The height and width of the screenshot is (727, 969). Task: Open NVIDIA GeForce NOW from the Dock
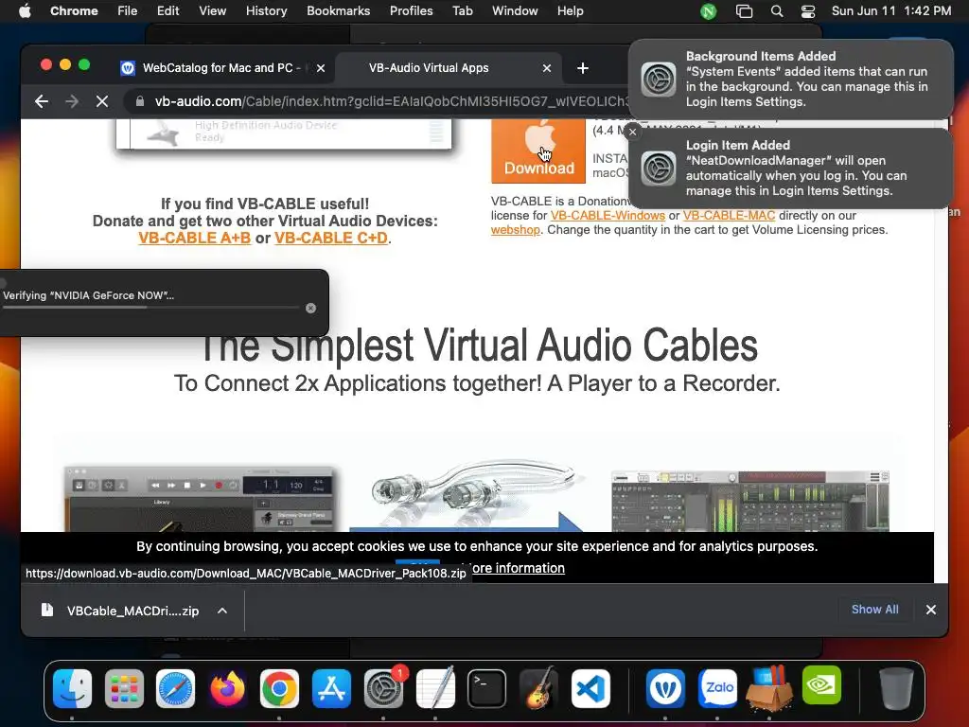click(821, 685)
